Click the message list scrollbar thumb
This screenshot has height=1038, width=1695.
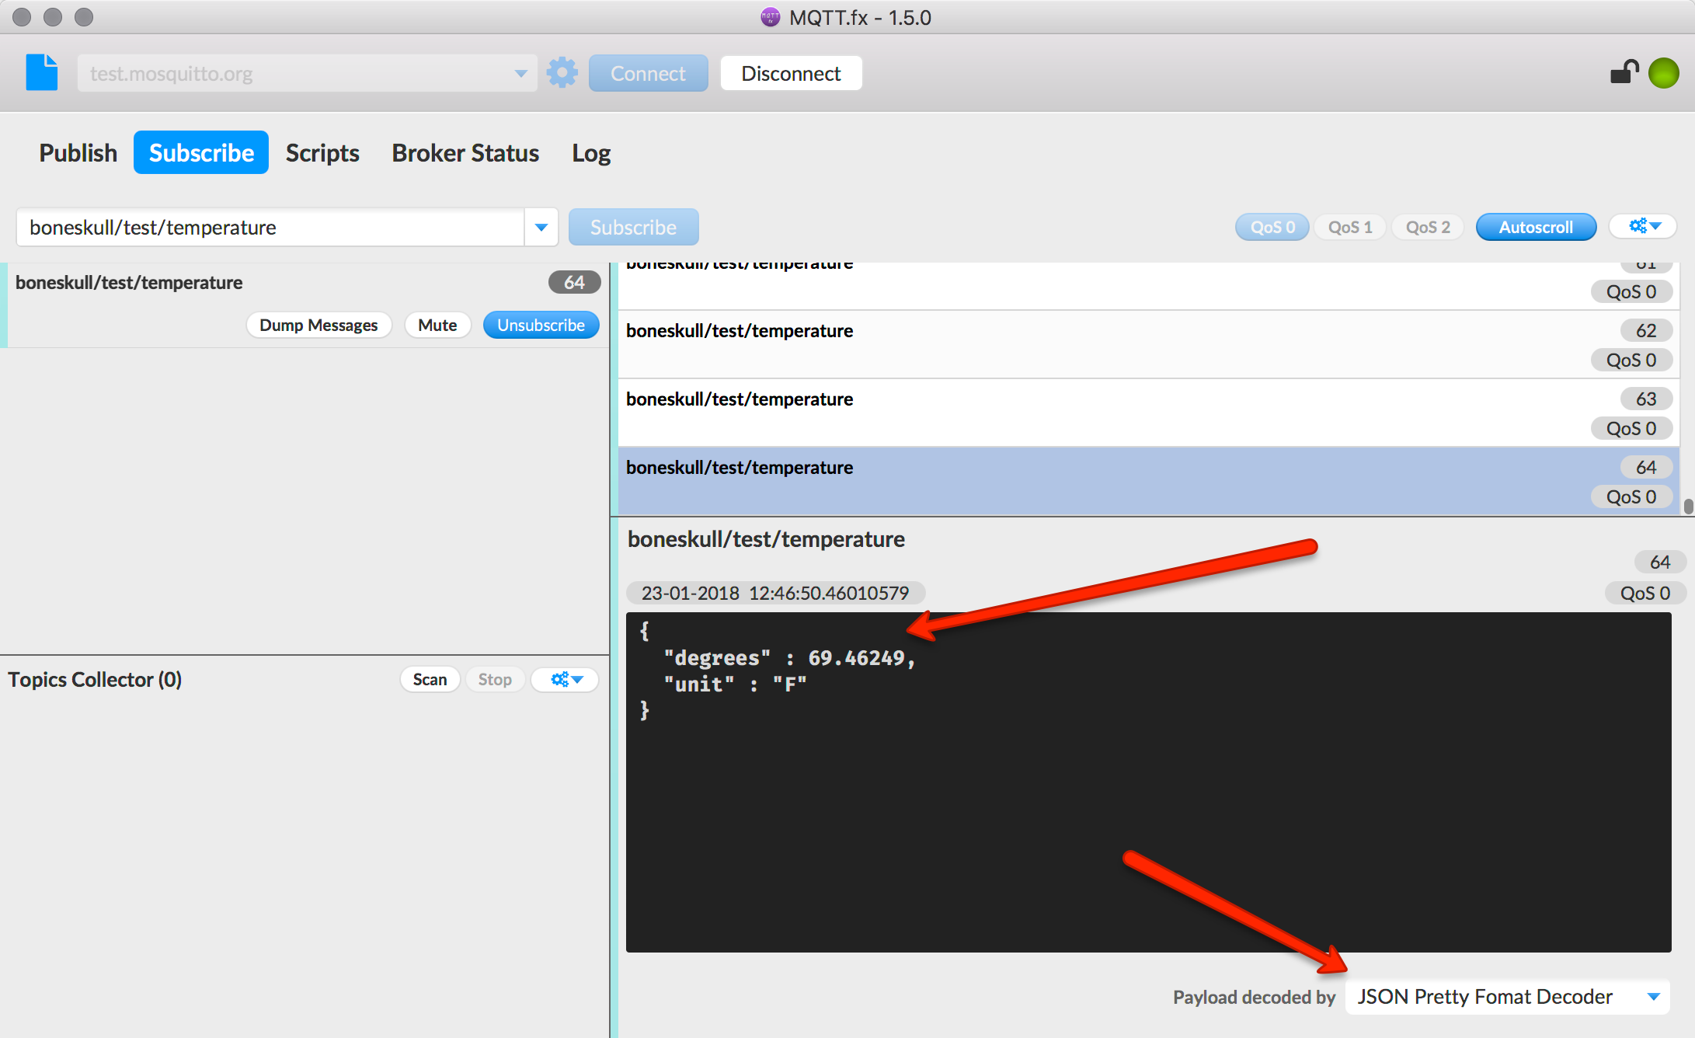point(1687,506)
